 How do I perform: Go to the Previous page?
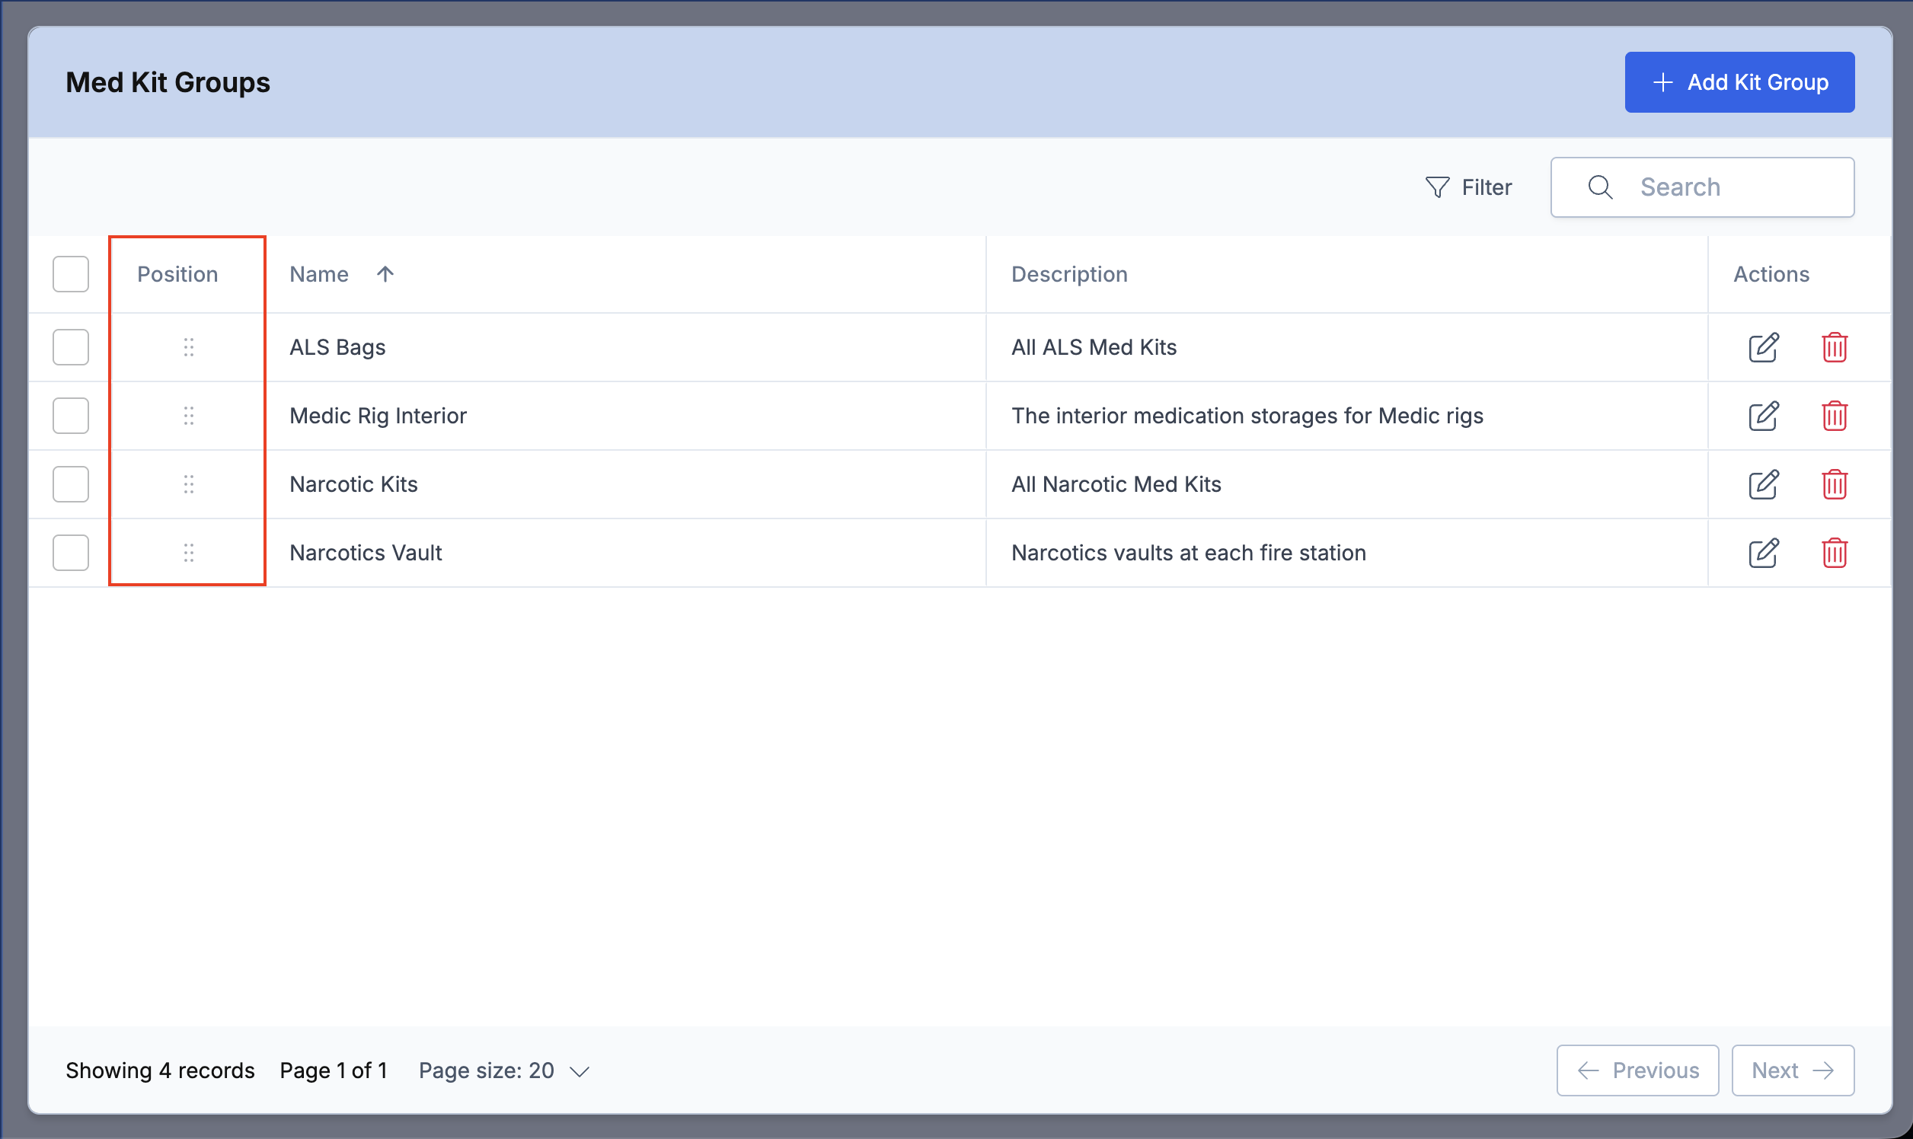(1637, 1070)
